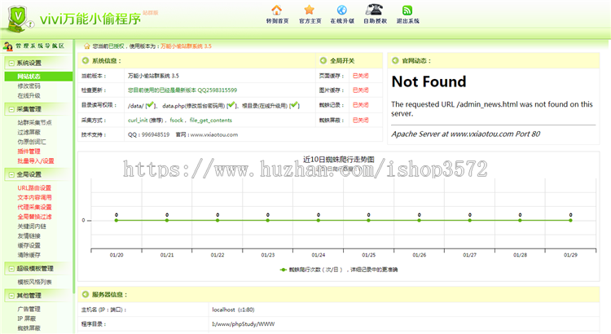Click the QQ: 996948519 support text

(x=148, y=134)
